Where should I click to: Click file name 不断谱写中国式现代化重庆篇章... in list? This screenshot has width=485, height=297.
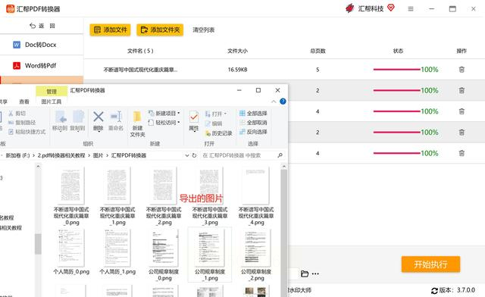[x=140, y=70]
